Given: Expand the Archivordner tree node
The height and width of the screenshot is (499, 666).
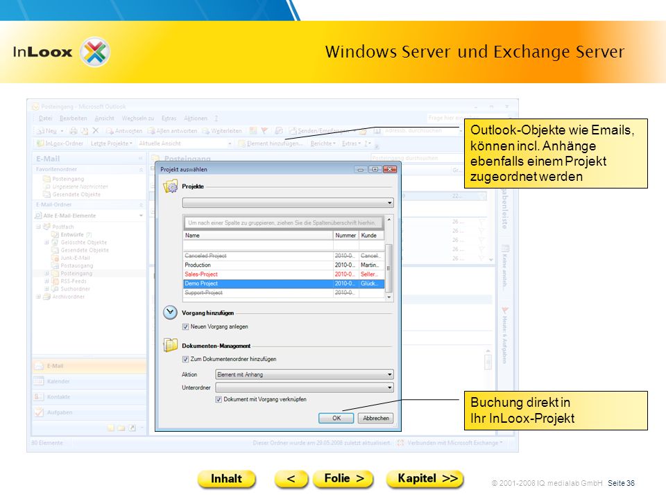Looking at the screenshot, I should click(38, 297).
